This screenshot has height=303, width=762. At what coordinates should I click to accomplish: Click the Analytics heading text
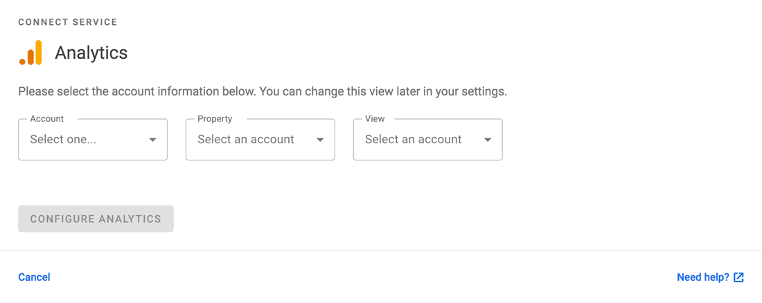tap(91, 53)
